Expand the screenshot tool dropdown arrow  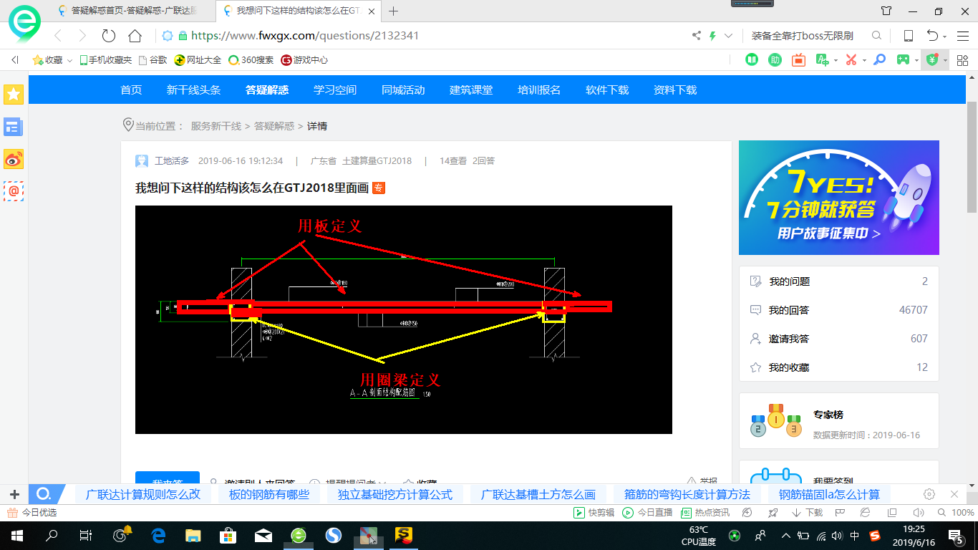click(864, 60)
